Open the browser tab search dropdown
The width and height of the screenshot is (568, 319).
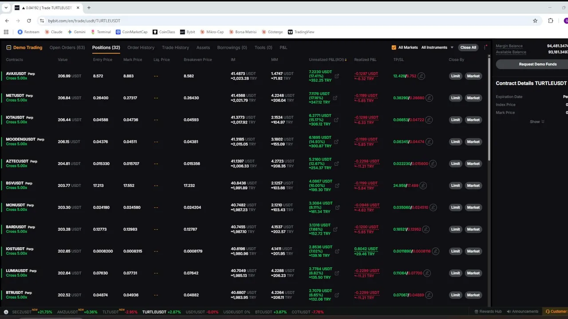point(6,8)
